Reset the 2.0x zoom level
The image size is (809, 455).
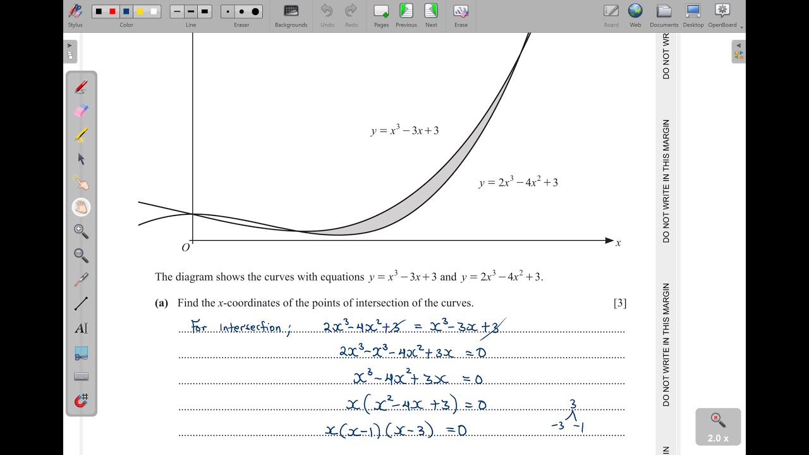coord(718,427)
